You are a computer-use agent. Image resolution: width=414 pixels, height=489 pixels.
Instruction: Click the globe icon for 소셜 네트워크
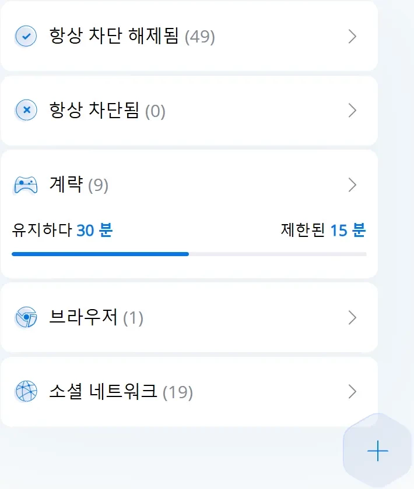[x=26, y=392]
